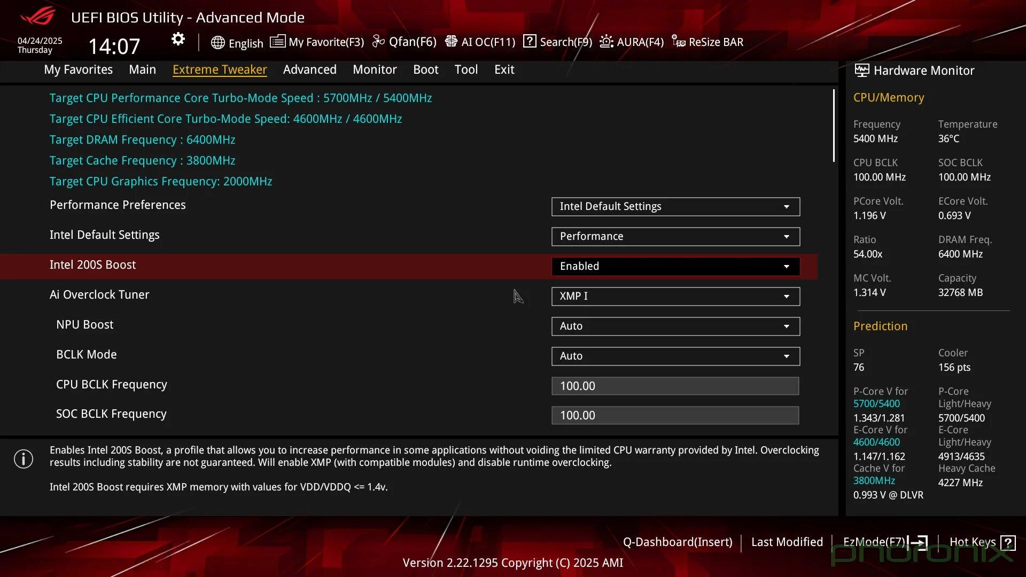Open My Favorite(F3) list icon
This screenshot has width=1026, height=577.
click(277, 42)
